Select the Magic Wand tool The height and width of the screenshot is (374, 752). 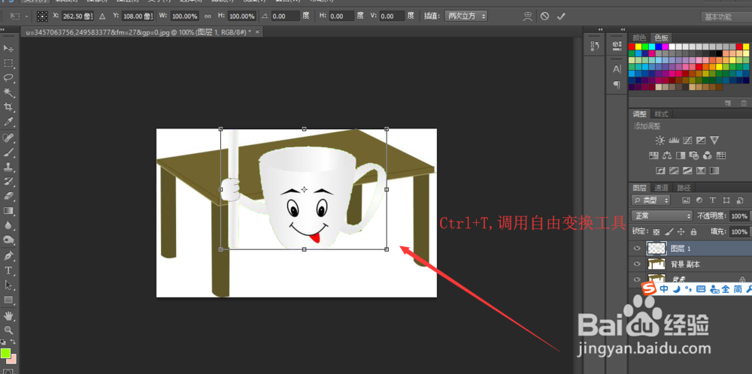pyautogui.click(x=8, y=92)
